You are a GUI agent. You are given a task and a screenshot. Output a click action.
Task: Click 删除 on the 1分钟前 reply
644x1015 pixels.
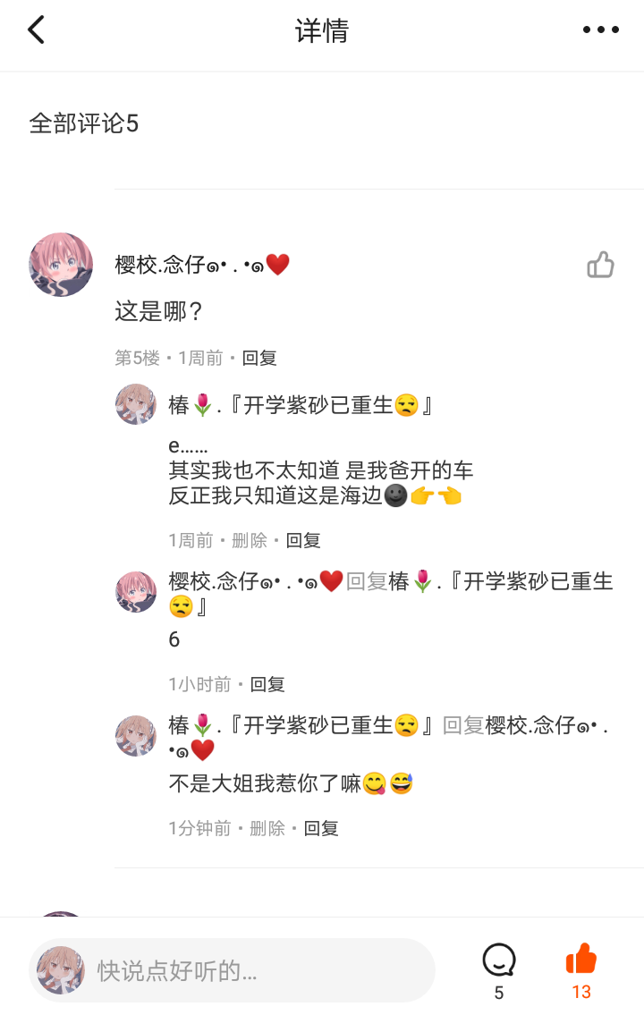(x=267, y=829)
